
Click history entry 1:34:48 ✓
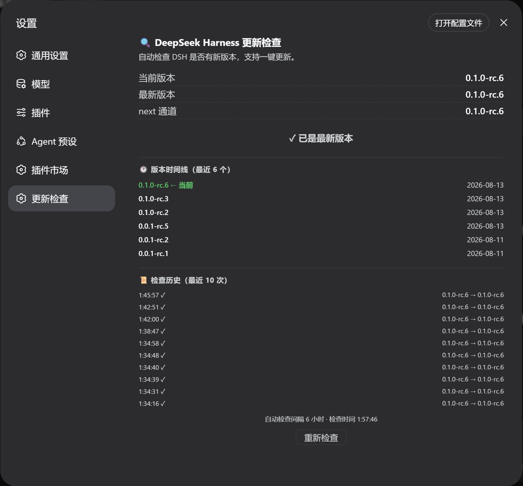click(x=152, y=355)
